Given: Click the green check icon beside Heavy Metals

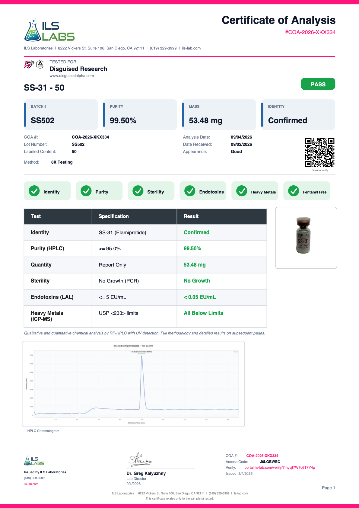Looking at the screenshot, I should (242, 191).
